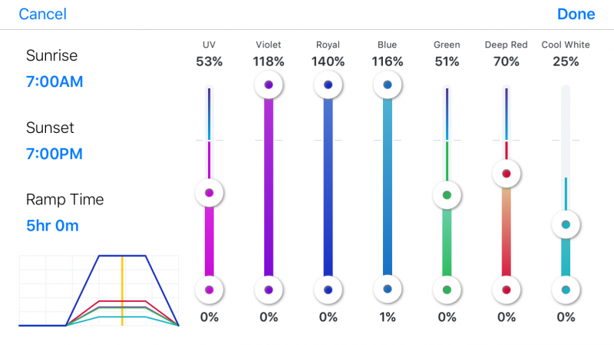This screenshot has width=614, height=345.
Task: Select the Royal channel top slider handle
Action: point(328,85)
